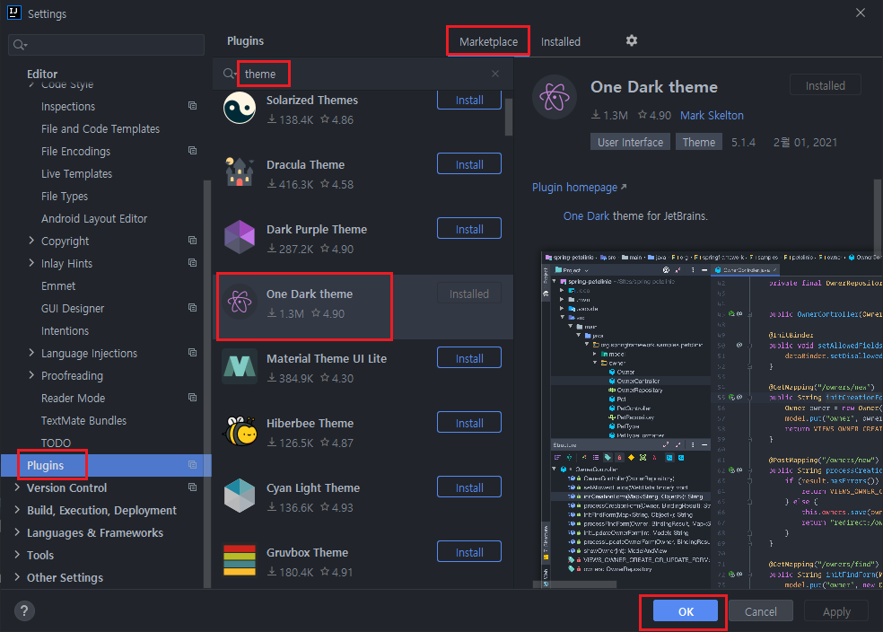Click the Material Theme UI Lite M icon

(x=240, y=366)
